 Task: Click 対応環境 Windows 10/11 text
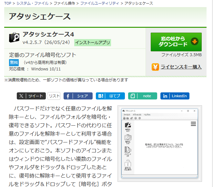[35, 69]
